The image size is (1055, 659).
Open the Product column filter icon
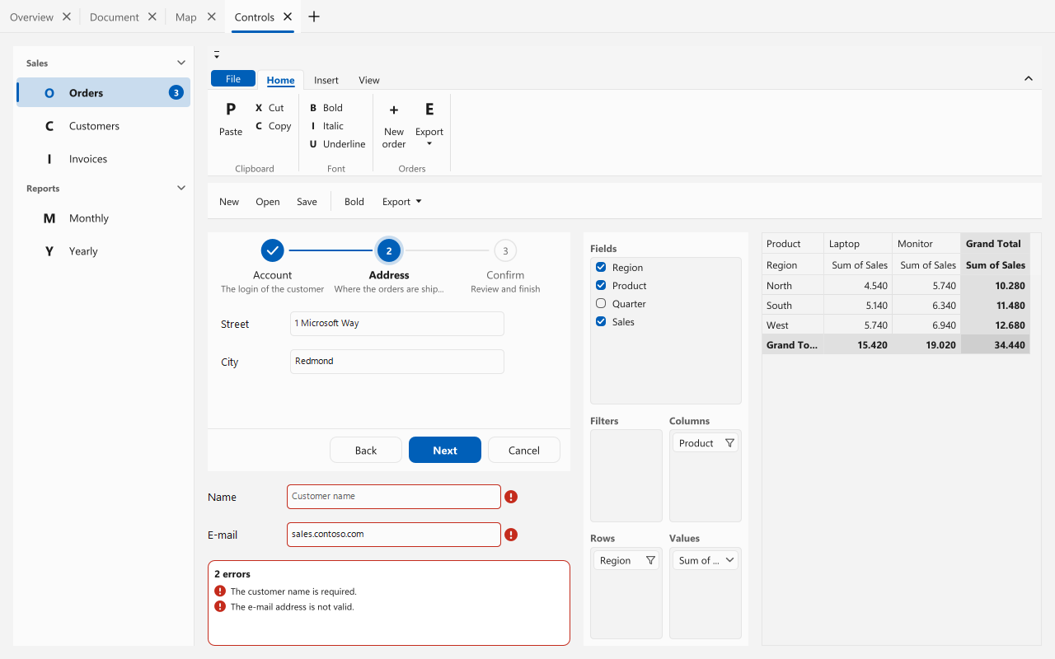729,443
